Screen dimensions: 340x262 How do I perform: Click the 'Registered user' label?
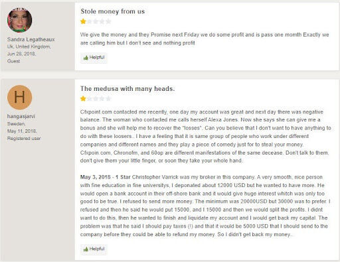pyautogui.click(x=24, y=139)
